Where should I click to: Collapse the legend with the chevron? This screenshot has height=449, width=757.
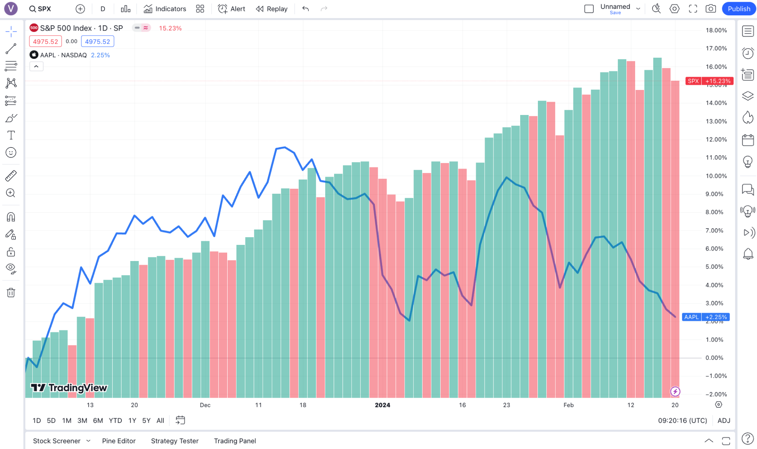click(x=36, y=67)
